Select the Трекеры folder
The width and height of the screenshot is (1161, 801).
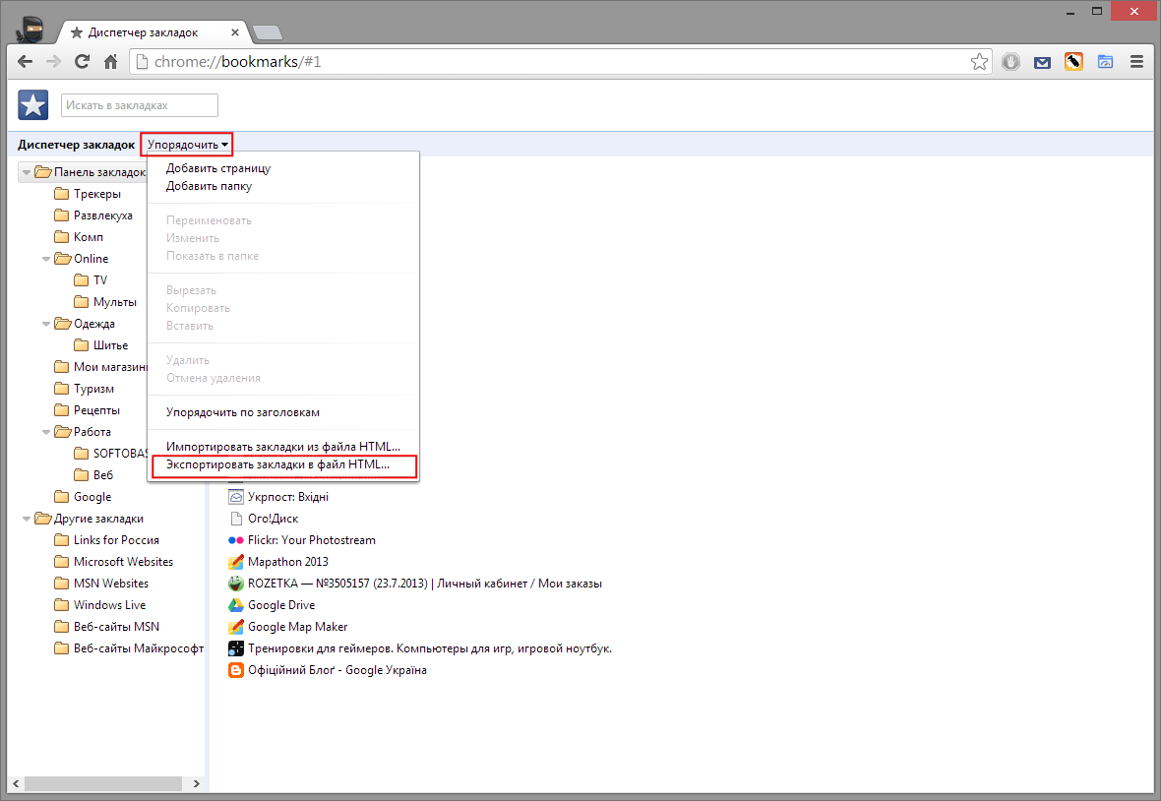[89, 194]
